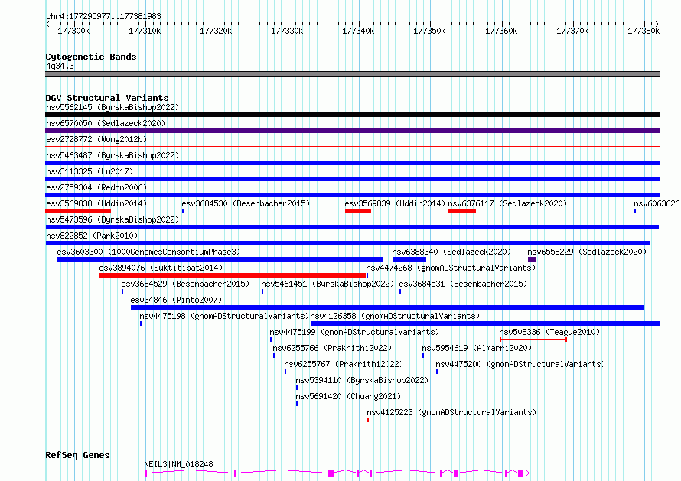The height and width of the screenshot is (481, 681).
Task: Select the magenta NEIL3 gene model
Action: tap(337, 473)
